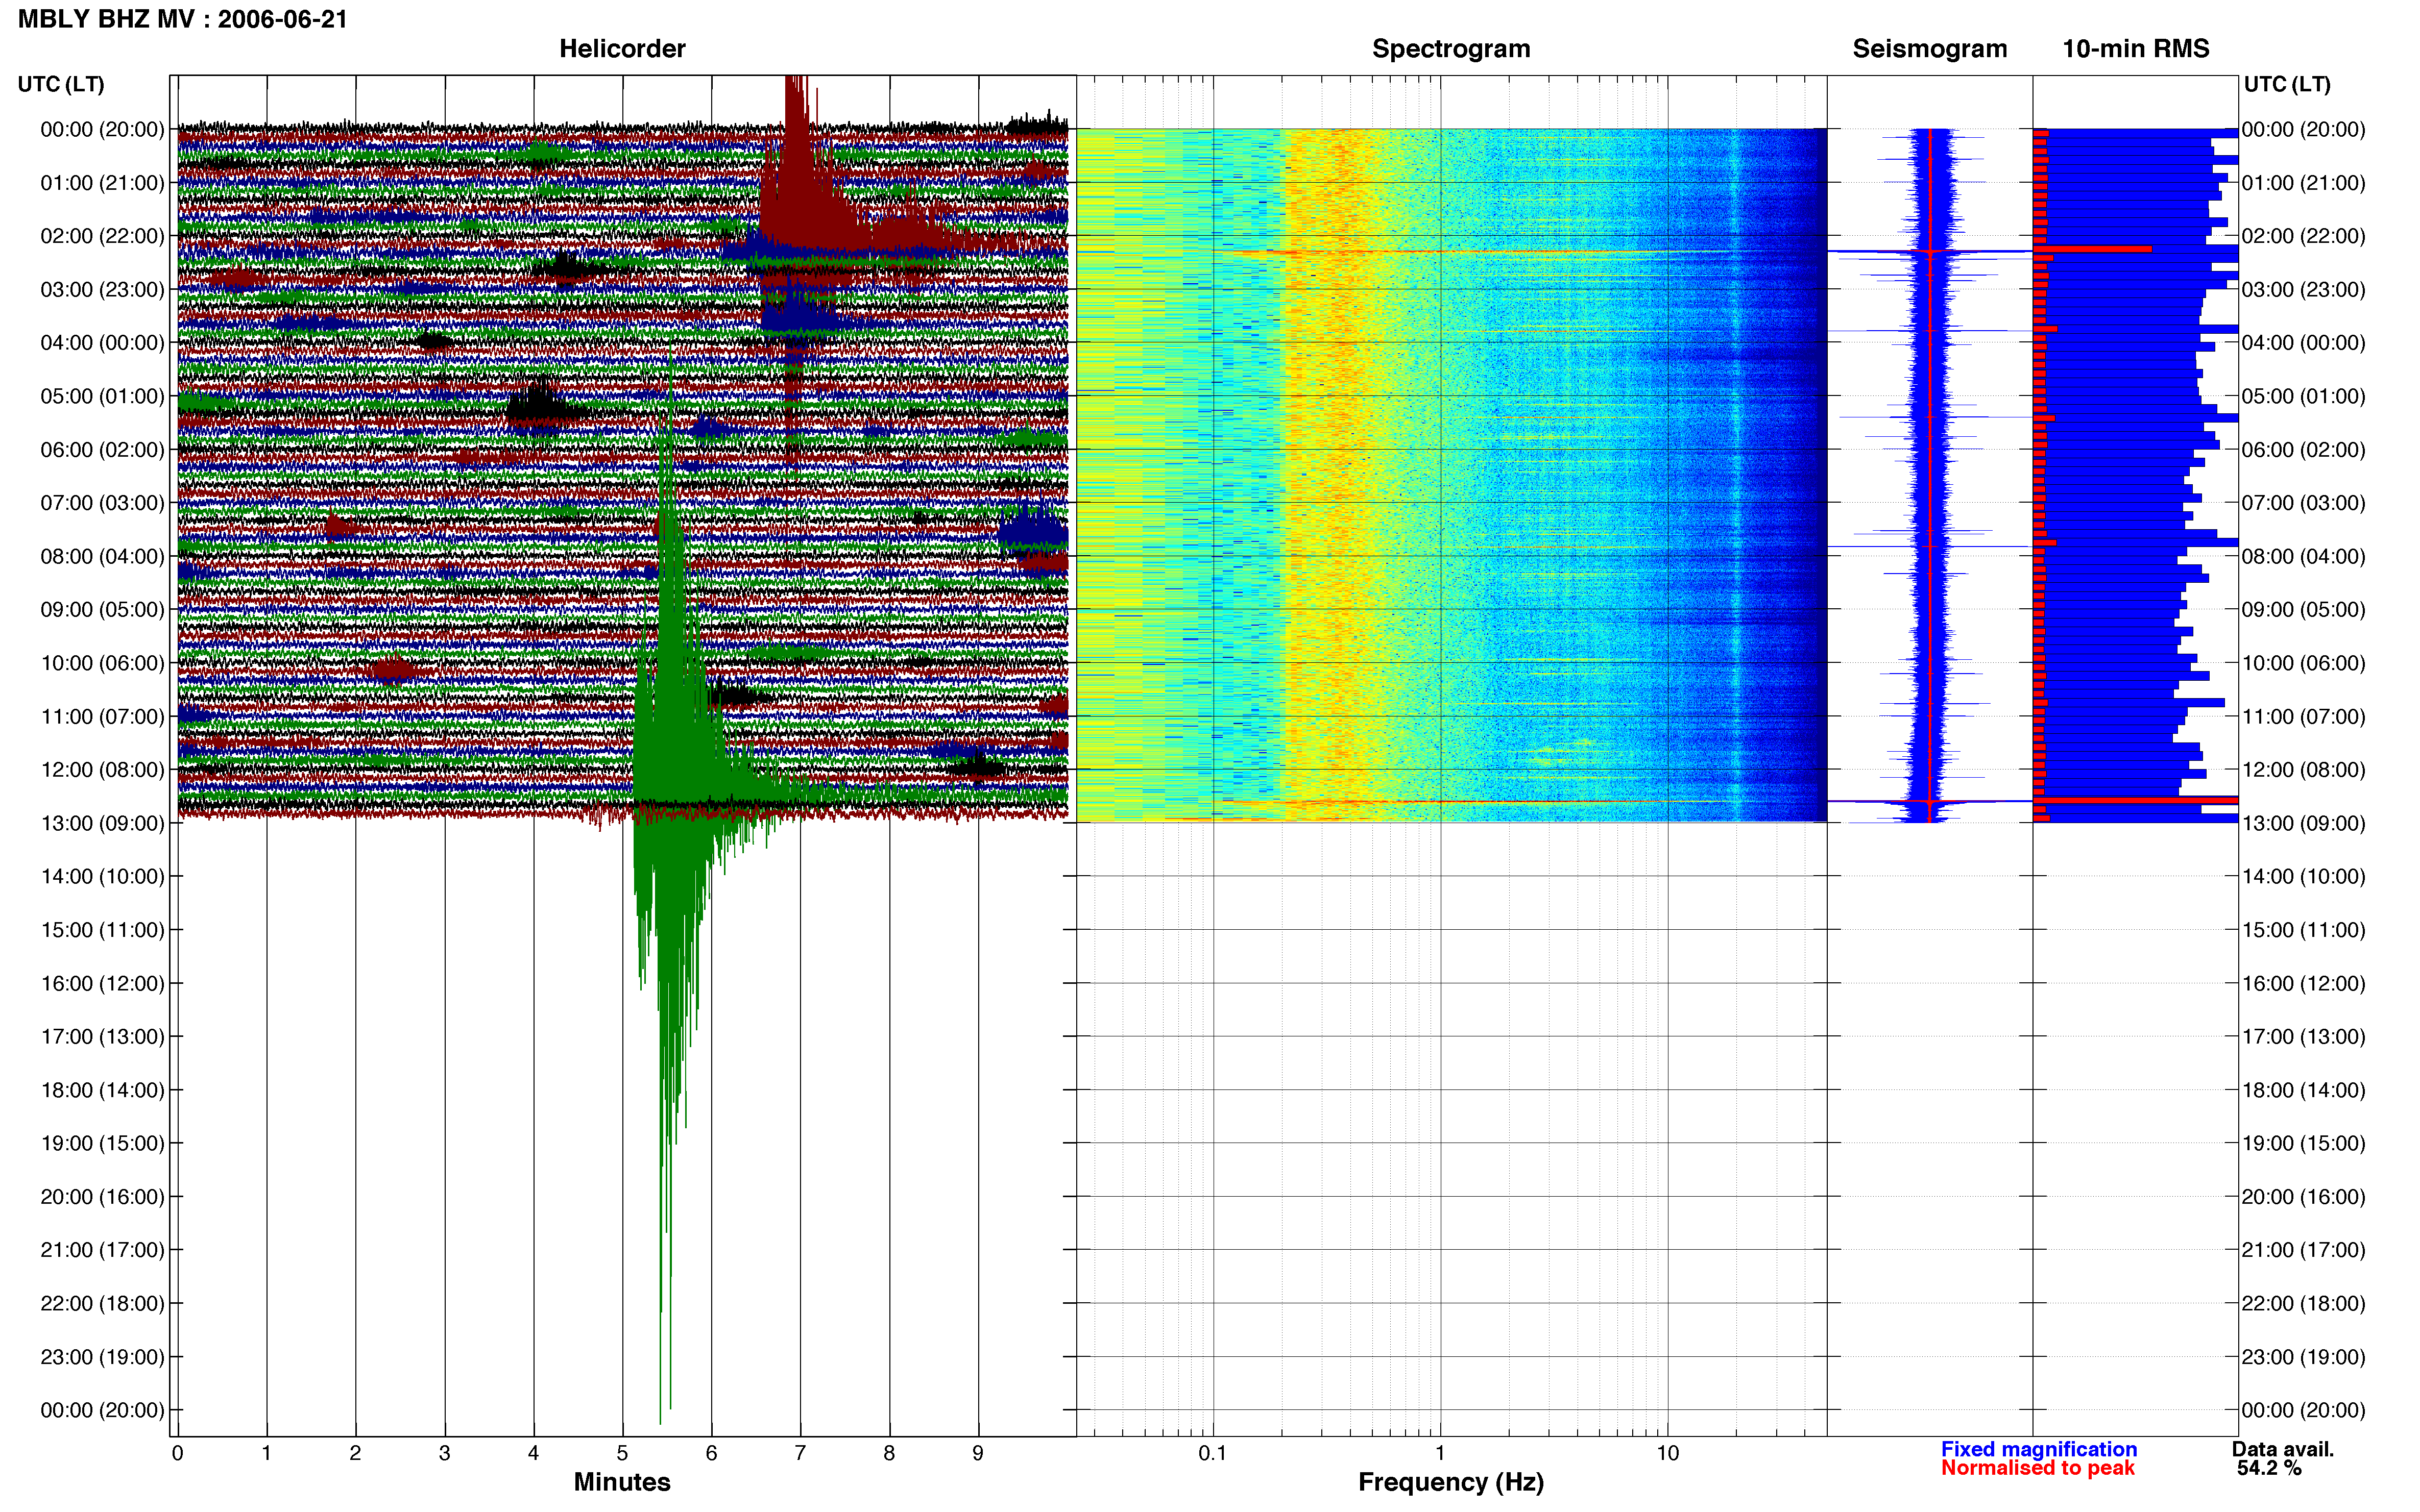This screenshot has height=1512, width=2420.
Task: Click right time label '15:00 (11:00)'
Action: pyautogui.click(x=2304, y=929)
